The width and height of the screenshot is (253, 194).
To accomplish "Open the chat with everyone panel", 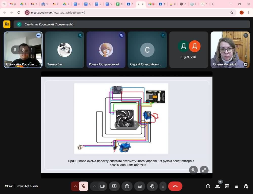I will 227,186.
